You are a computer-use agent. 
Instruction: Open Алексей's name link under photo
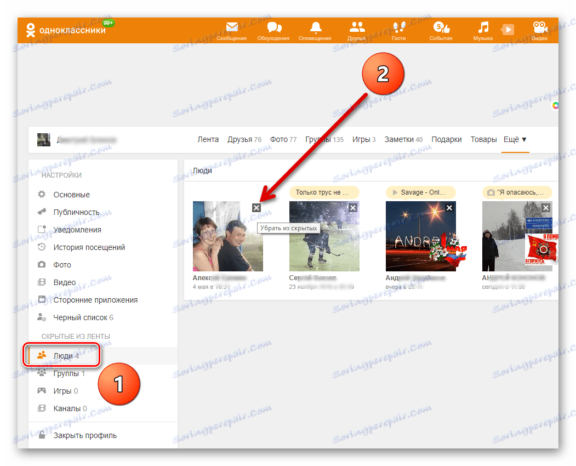point(219,278)
